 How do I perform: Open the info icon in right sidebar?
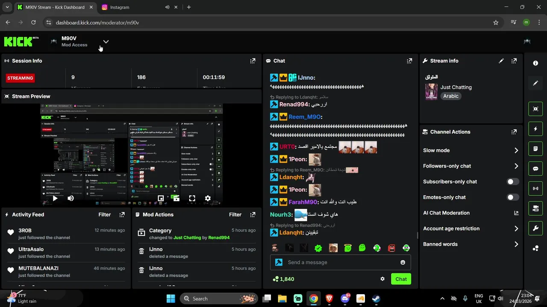[535, 63]
